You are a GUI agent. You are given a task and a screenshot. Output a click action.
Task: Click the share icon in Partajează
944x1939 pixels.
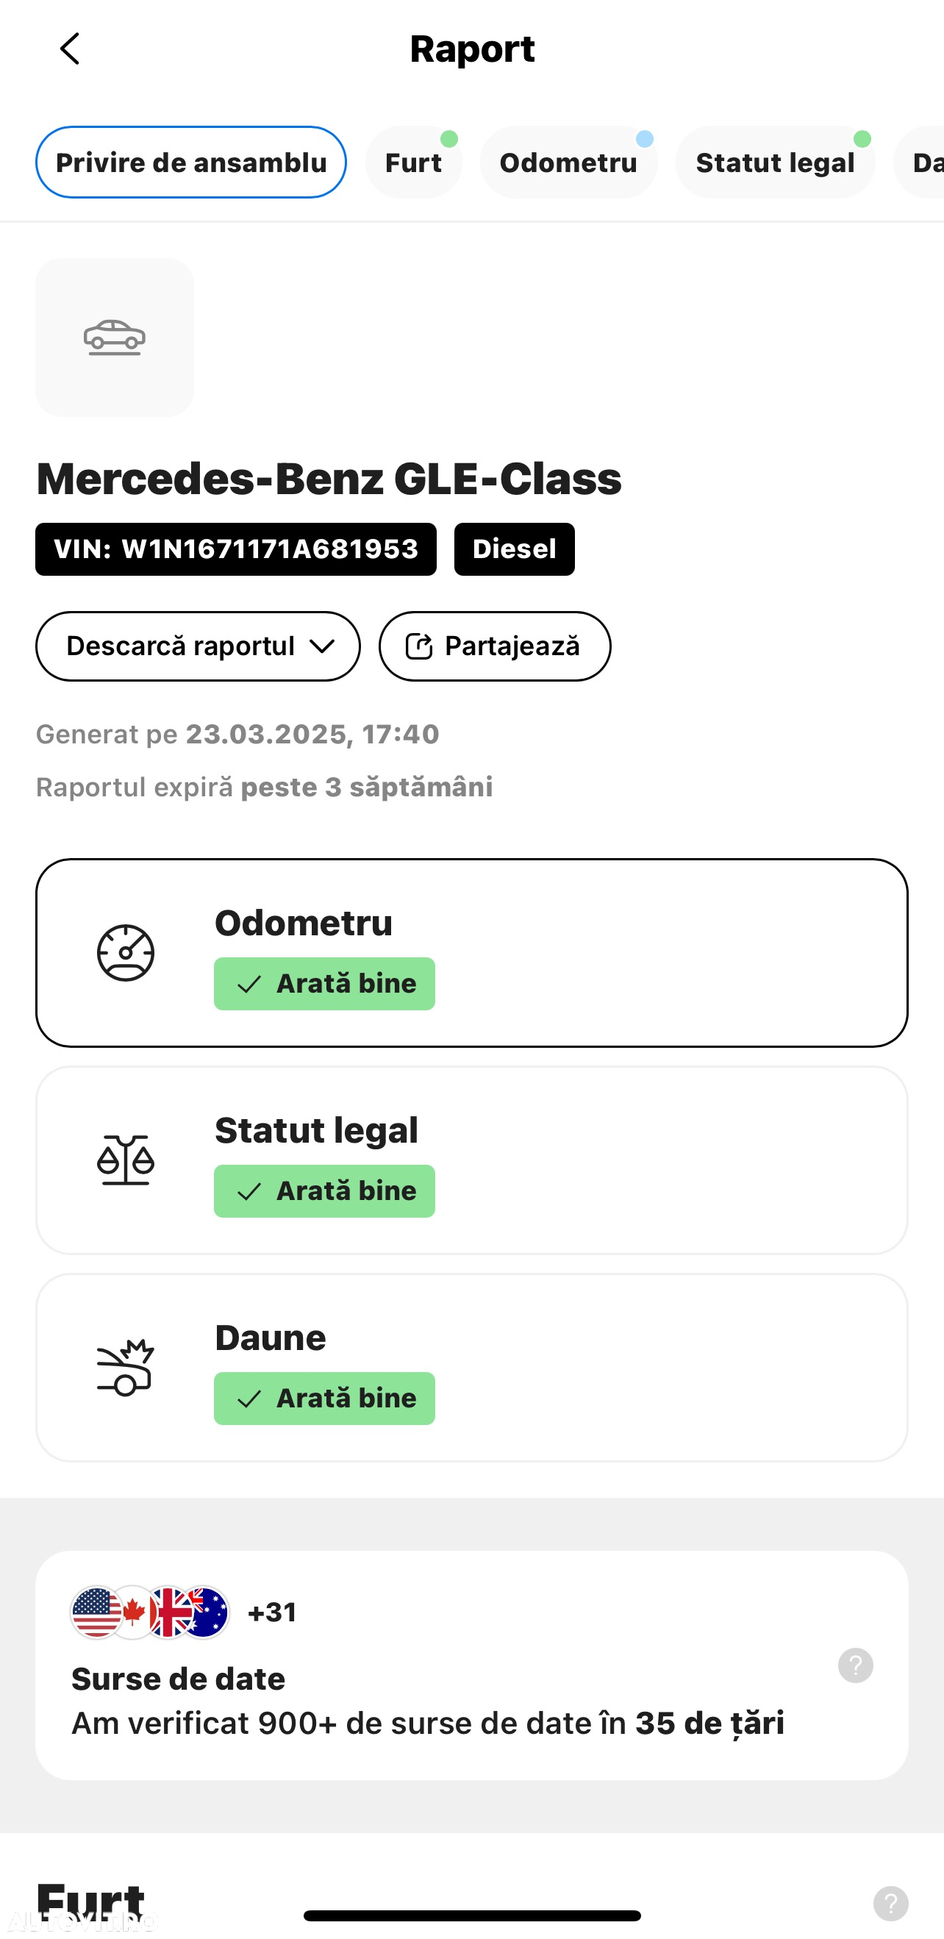pyautogui.click(x=419, y=646)
